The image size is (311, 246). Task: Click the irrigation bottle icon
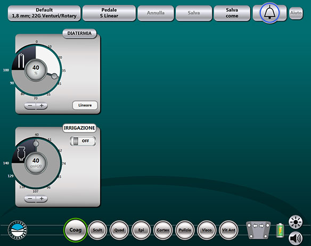pos(21,153)
